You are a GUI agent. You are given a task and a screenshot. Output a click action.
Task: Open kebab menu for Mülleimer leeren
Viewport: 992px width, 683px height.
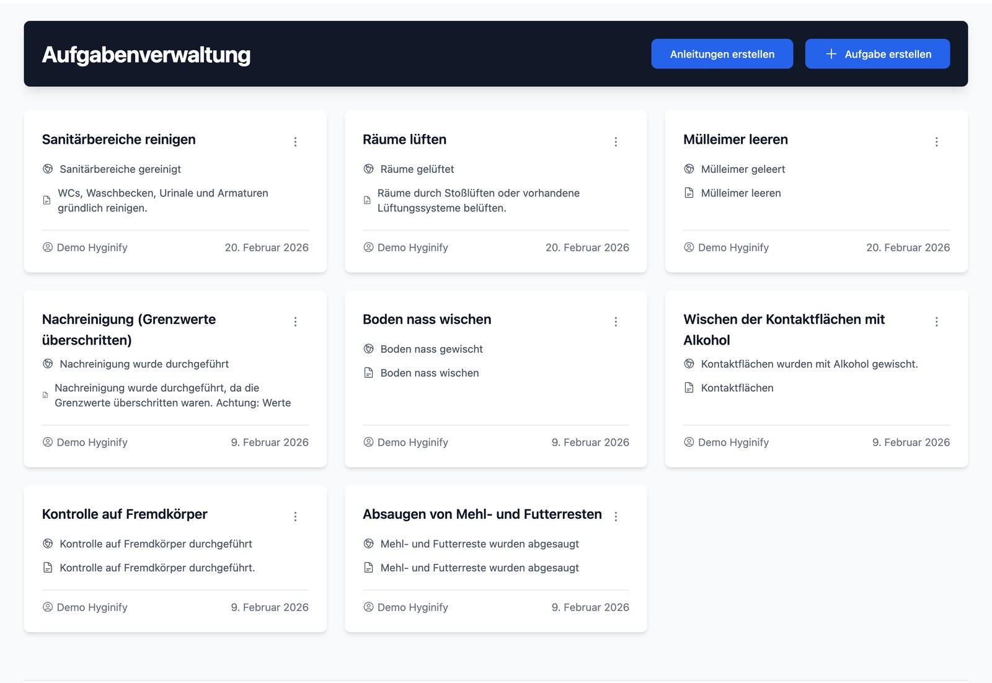936,142
